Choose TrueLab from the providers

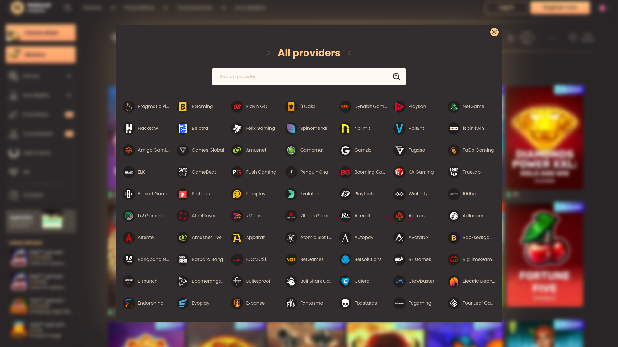click(x=471, y=172)
